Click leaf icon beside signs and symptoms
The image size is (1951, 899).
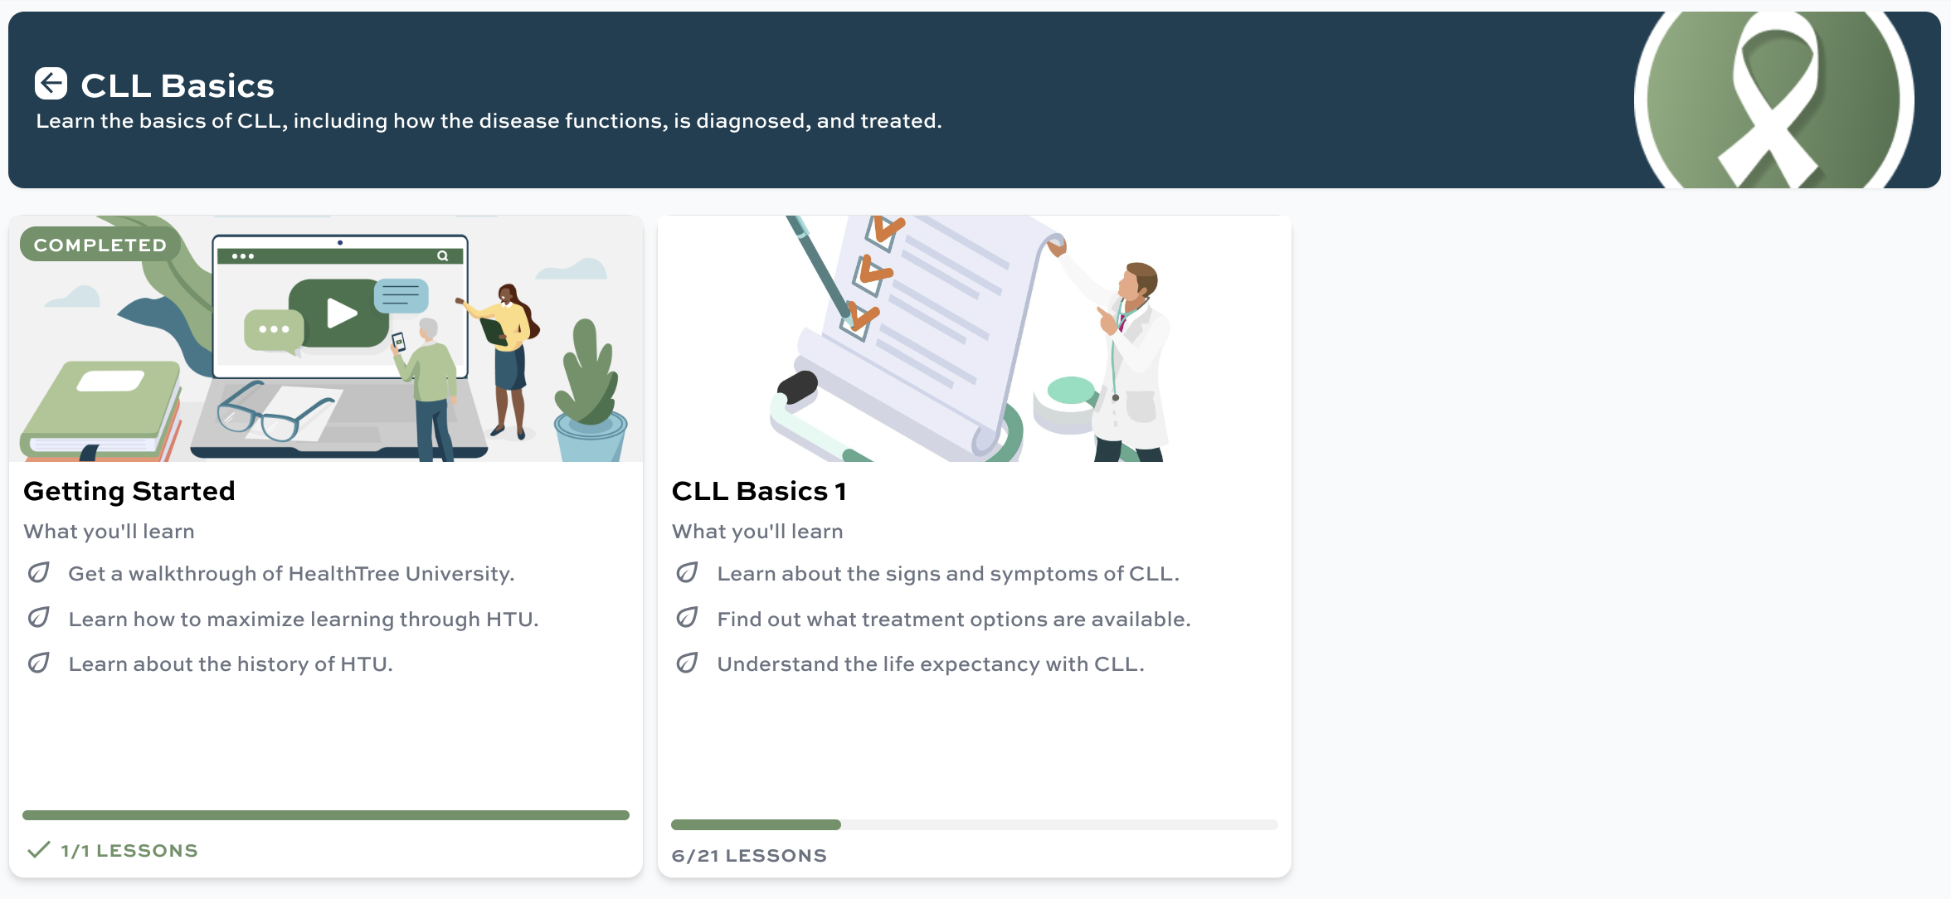coord(688,573)
